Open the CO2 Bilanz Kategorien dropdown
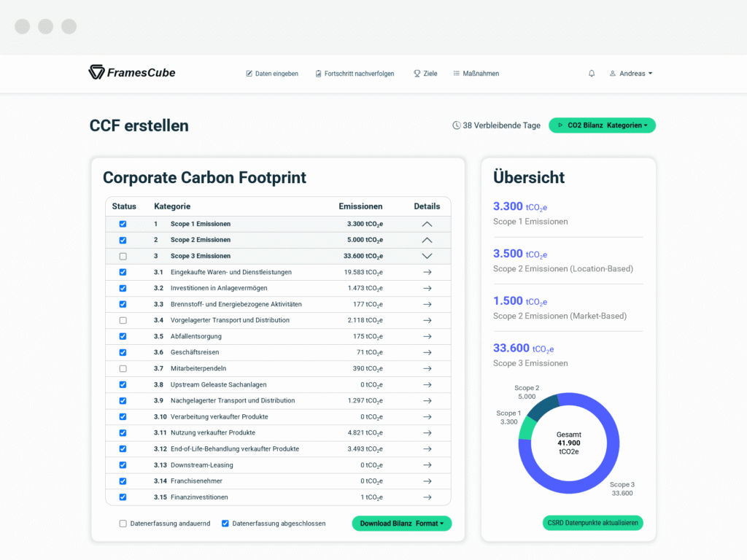The width and height of the screenshot is (747, 560). (602, 125)
